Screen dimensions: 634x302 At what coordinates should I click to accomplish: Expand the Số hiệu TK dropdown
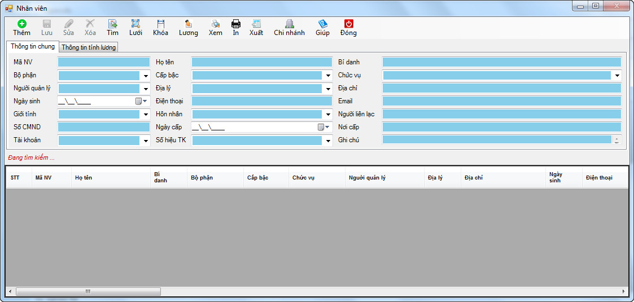(x=328, y=141)
